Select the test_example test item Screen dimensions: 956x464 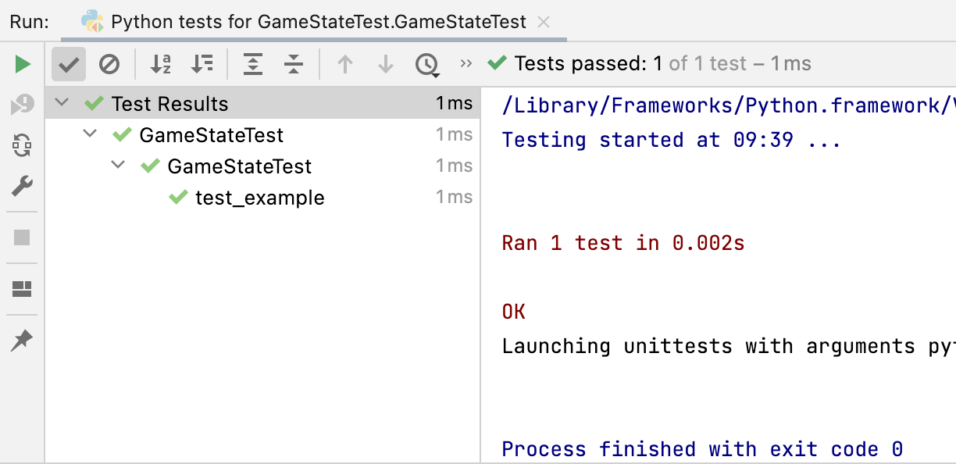click(x=259, y=198)
